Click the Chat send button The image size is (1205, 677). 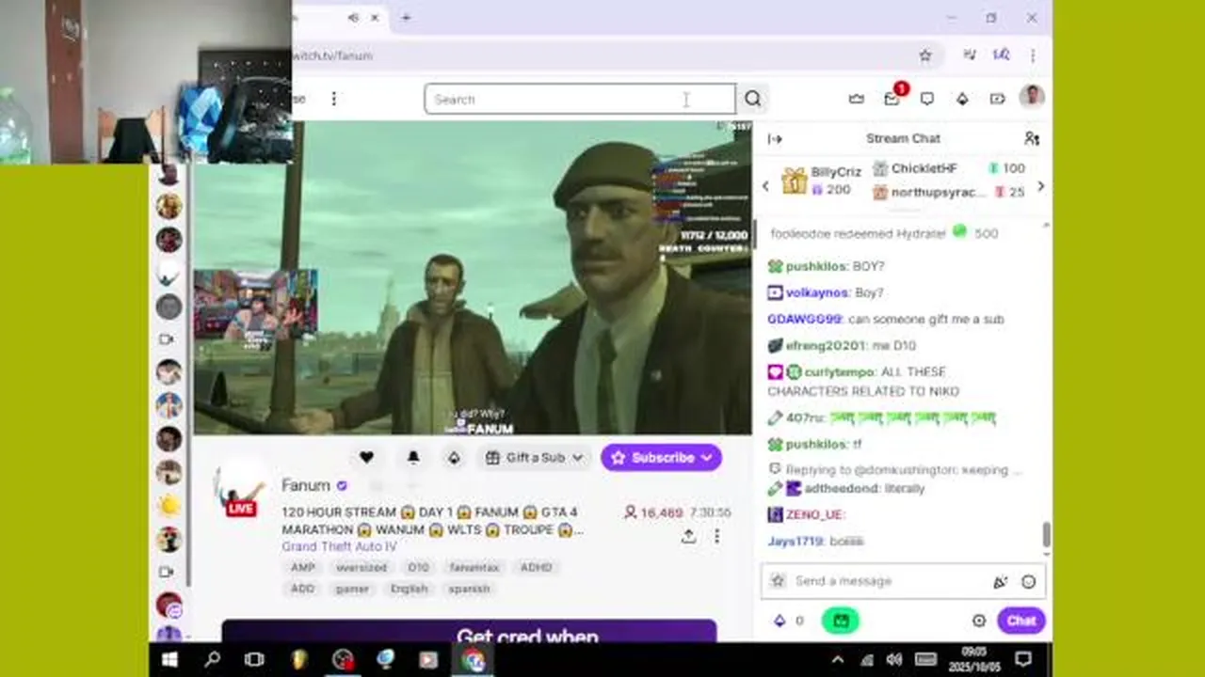coord(1021,621)
